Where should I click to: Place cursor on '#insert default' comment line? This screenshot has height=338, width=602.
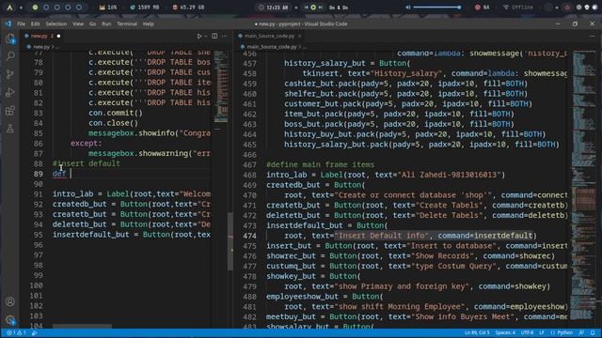pos(87,163)
